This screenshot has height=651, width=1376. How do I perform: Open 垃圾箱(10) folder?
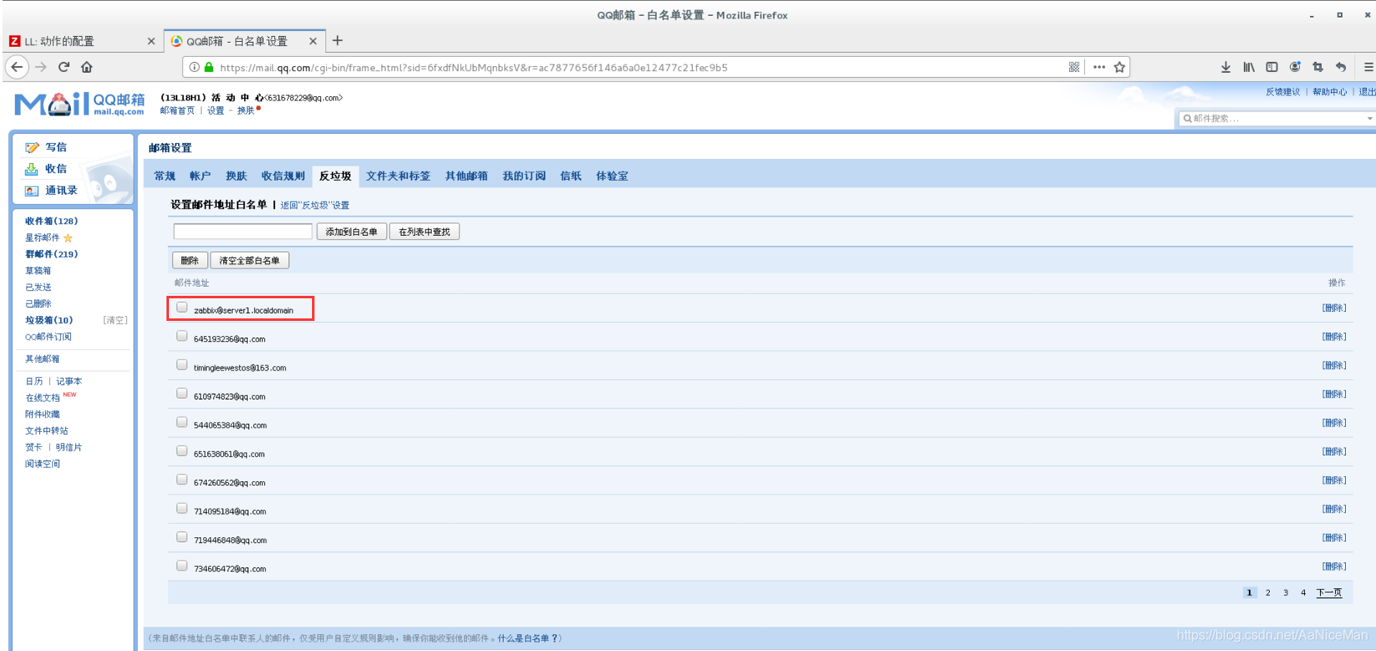click(x=49, y=320)
